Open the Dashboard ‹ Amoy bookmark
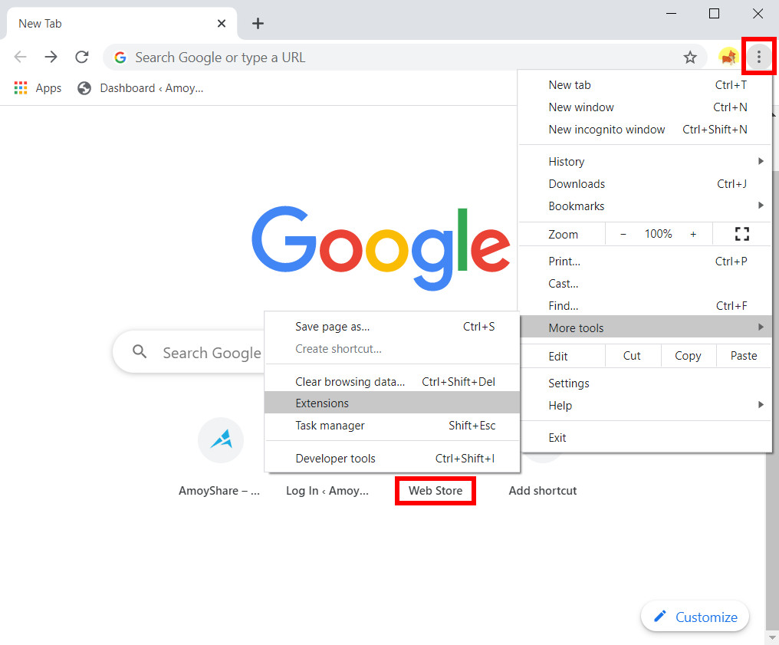 [x=140, y=88]
